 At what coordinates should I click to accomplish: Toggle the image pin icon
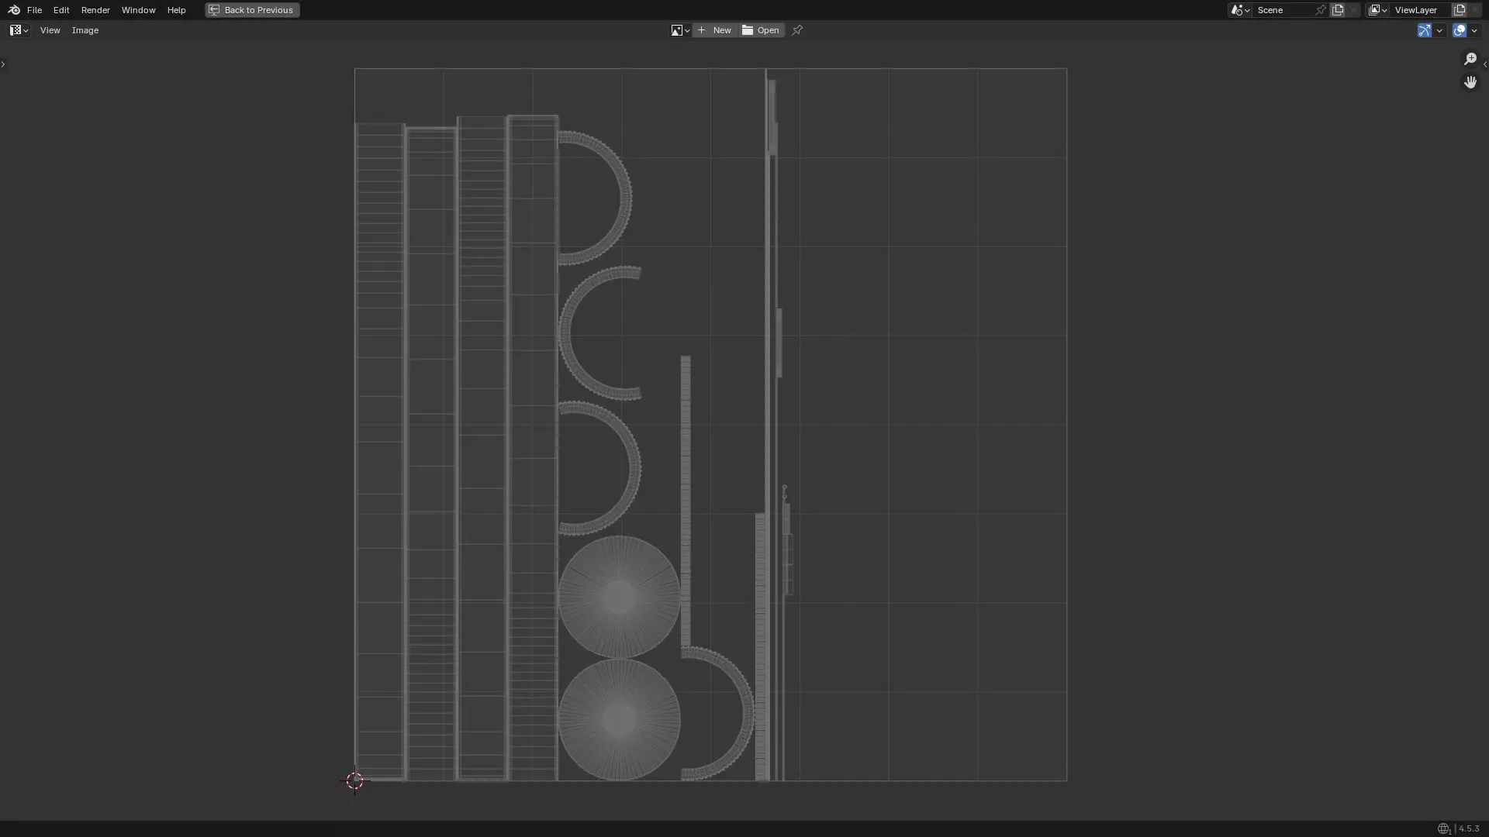tap(797, 30)
